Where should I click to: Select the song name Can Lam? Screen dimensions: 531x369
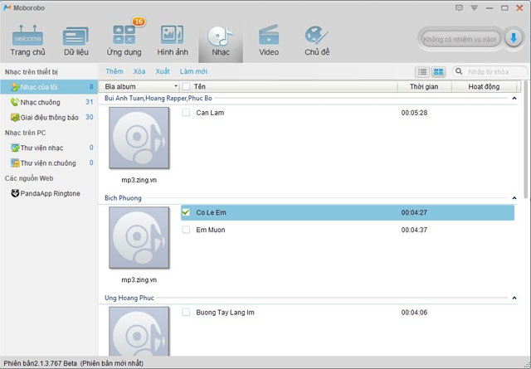(x=210, y=113)
